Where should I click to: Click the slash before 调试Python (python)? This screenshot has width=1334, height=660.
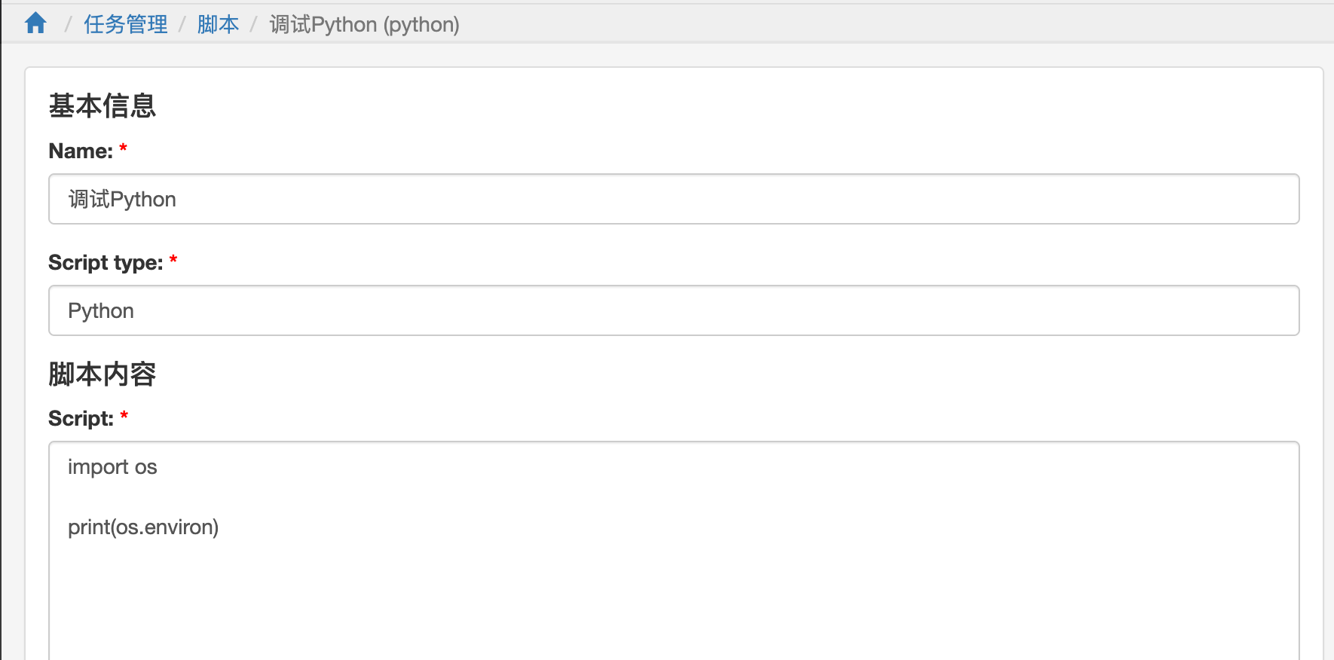click(x=254, y=25)
